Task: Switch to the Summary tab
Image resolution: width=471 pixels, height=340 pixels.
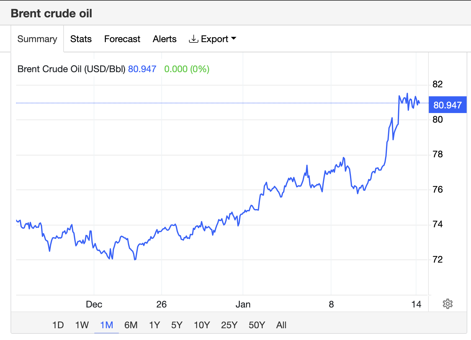Action: click(37, 39)
